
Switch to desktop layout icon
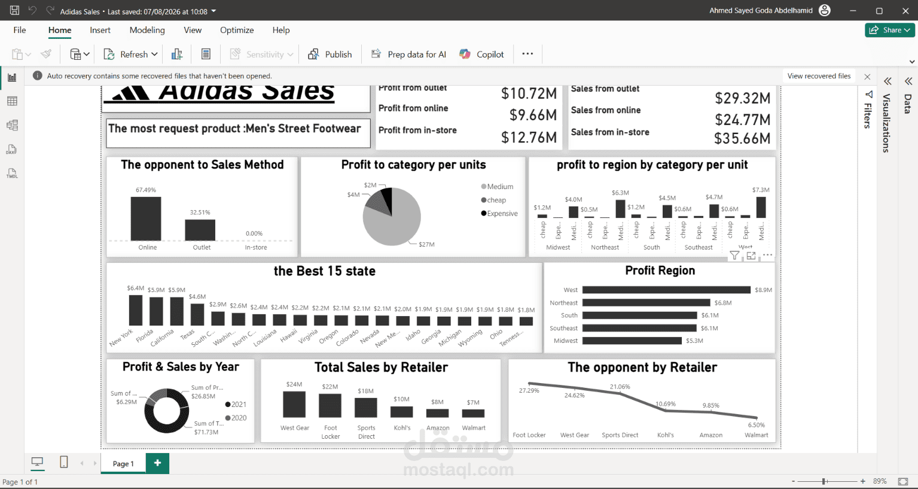pyautogui.click(x=37, y=463)
